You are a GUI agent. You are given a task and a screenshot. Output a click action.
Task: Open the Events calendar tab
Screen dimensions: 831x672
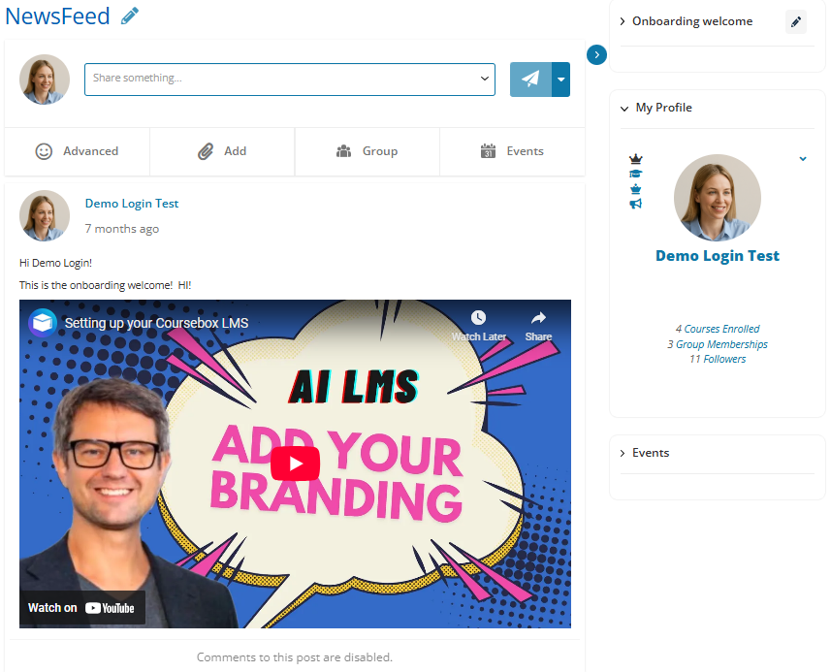512,151
